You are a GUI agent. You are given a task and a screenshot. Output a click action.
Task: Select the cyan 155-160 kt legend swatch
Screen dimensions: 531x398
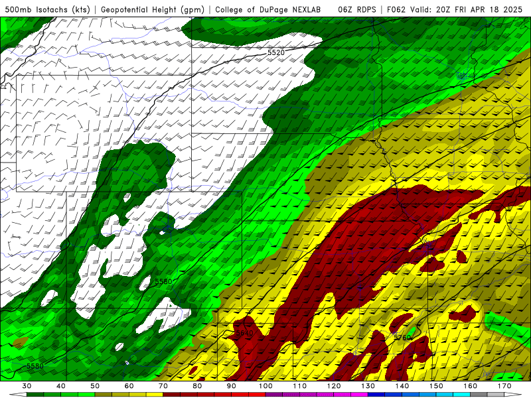coord(461,395)
